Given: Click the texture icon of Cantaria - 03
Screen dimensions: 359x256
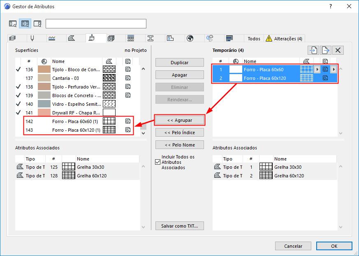Looking at the screenshot, I should pos(128,78).
